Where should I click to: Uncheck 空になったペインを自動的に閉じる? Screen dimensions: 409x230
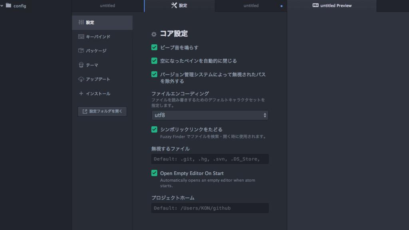[153, 61]
